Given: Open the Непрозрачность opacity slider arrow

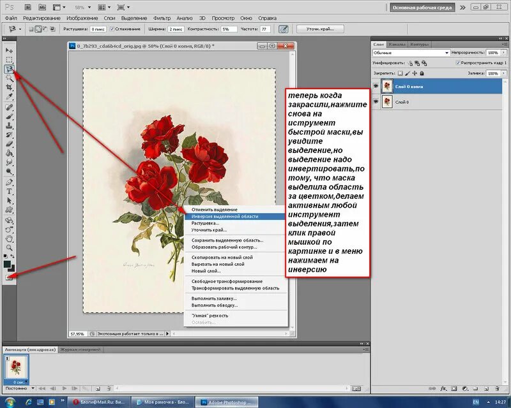Looking at the screenshot, I should point(503,53).
